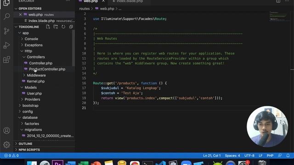The width and height of the screenshot is (294, 165).
Task: Switch to the index.blade.php tab
Action: (x=130, y=1)
